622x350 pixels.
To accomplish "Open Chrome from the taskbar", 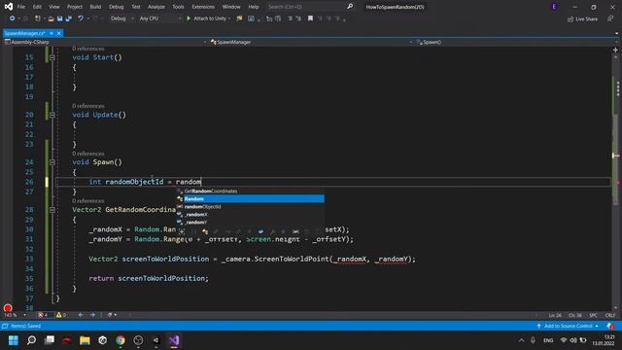I will tap(121, 340).
